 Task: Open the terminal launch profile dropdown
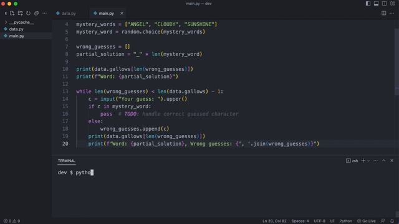[368, 161]
